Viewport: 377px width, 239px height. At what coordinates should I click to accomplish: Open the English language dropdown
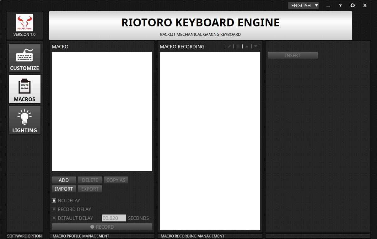[x=303, y=6]
